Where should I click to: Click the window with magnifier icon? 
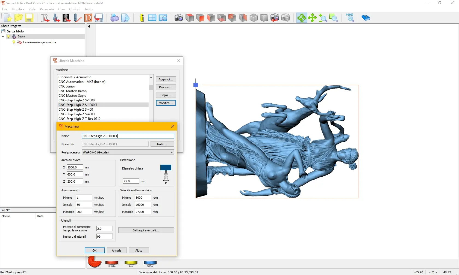(163, 18)
